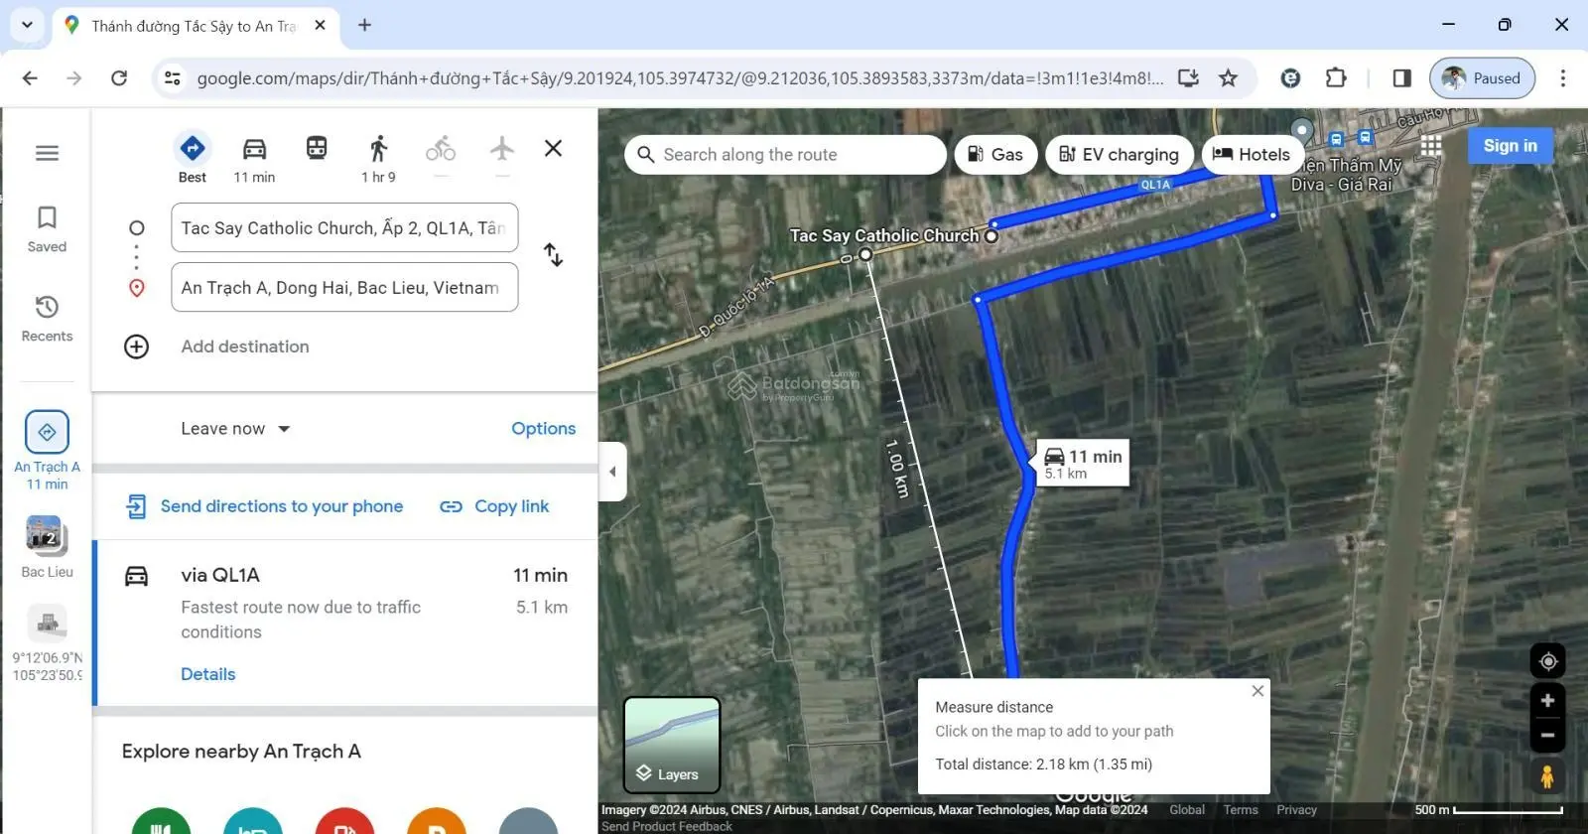This screenshot has height=834, width=1588.
Task: Select Best travel mode
Action: click(193, 158)
